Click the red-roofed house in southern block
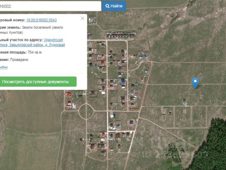This screenshot has height=170, width=226. pyautogui.click(x=103, y=135)
